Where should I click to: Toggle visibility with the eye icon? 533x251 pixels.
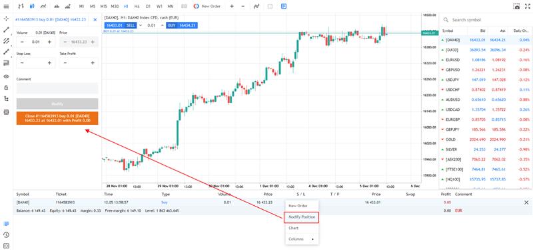[x=6, y=76]
